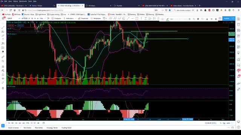
Task: Open the History menu in Firefox
Action: [x=15, y=1]
